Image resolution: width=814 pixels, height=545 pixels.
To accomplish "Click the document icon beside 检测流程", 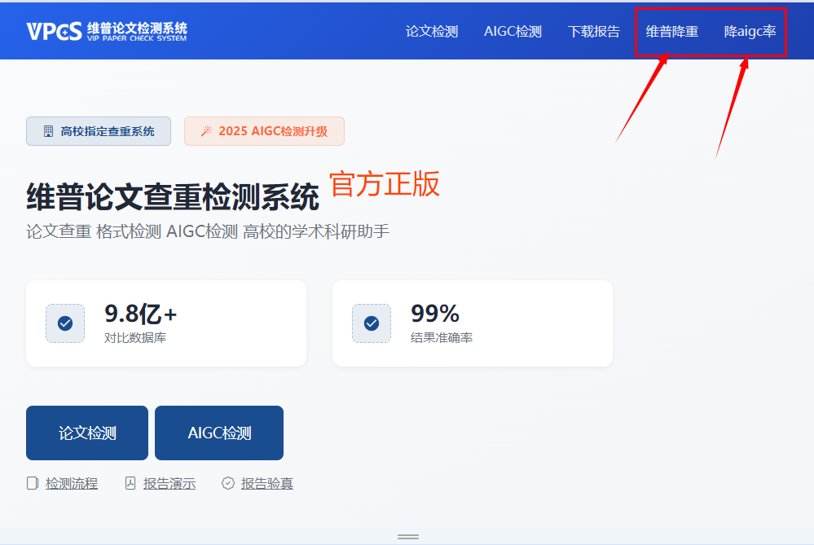I will point(33,484).
